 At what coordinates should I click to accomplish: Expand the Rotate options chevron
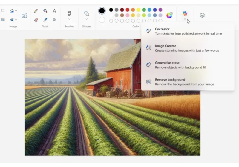(x=16, y=11)
